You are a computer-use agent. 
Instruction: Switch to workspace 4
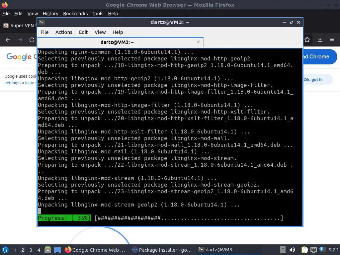click(39, 250)
